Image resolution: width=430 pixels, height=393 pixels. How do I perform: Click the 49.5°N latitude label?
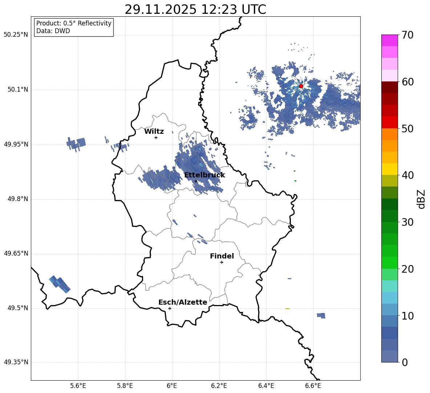pos(17,308)
